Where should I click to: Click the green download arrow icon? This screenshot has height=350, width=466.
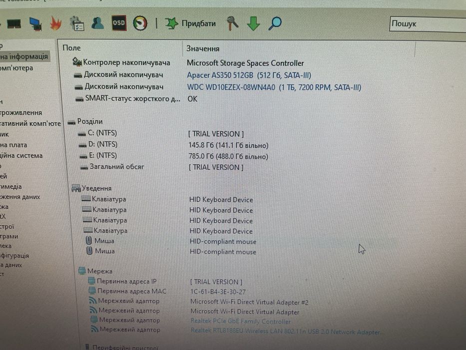(254, 23)
